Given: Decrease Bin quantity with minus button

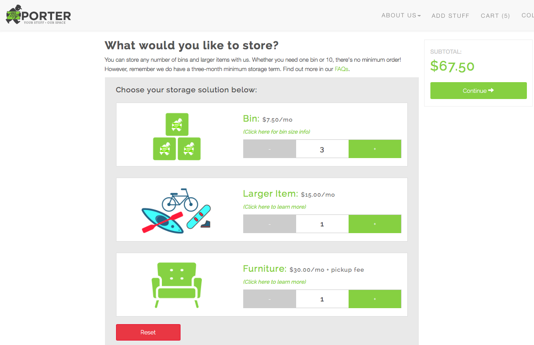Looking at the screenshot, I should pyautogui.click(x=269, y=149).
